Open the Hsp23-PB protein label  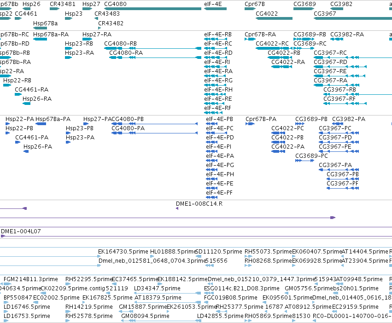(80, 128)
